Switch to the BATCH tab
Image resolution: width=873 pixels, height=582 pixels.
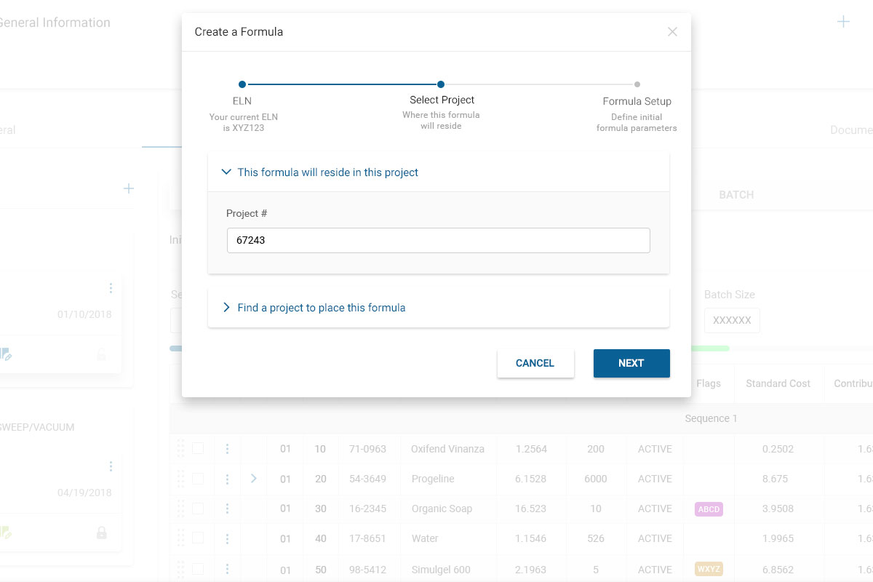736,195
